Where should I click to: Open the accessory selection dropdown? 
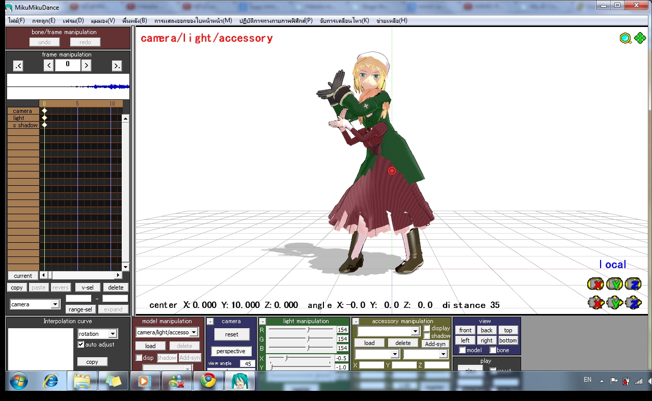click(x=415, y=331)
